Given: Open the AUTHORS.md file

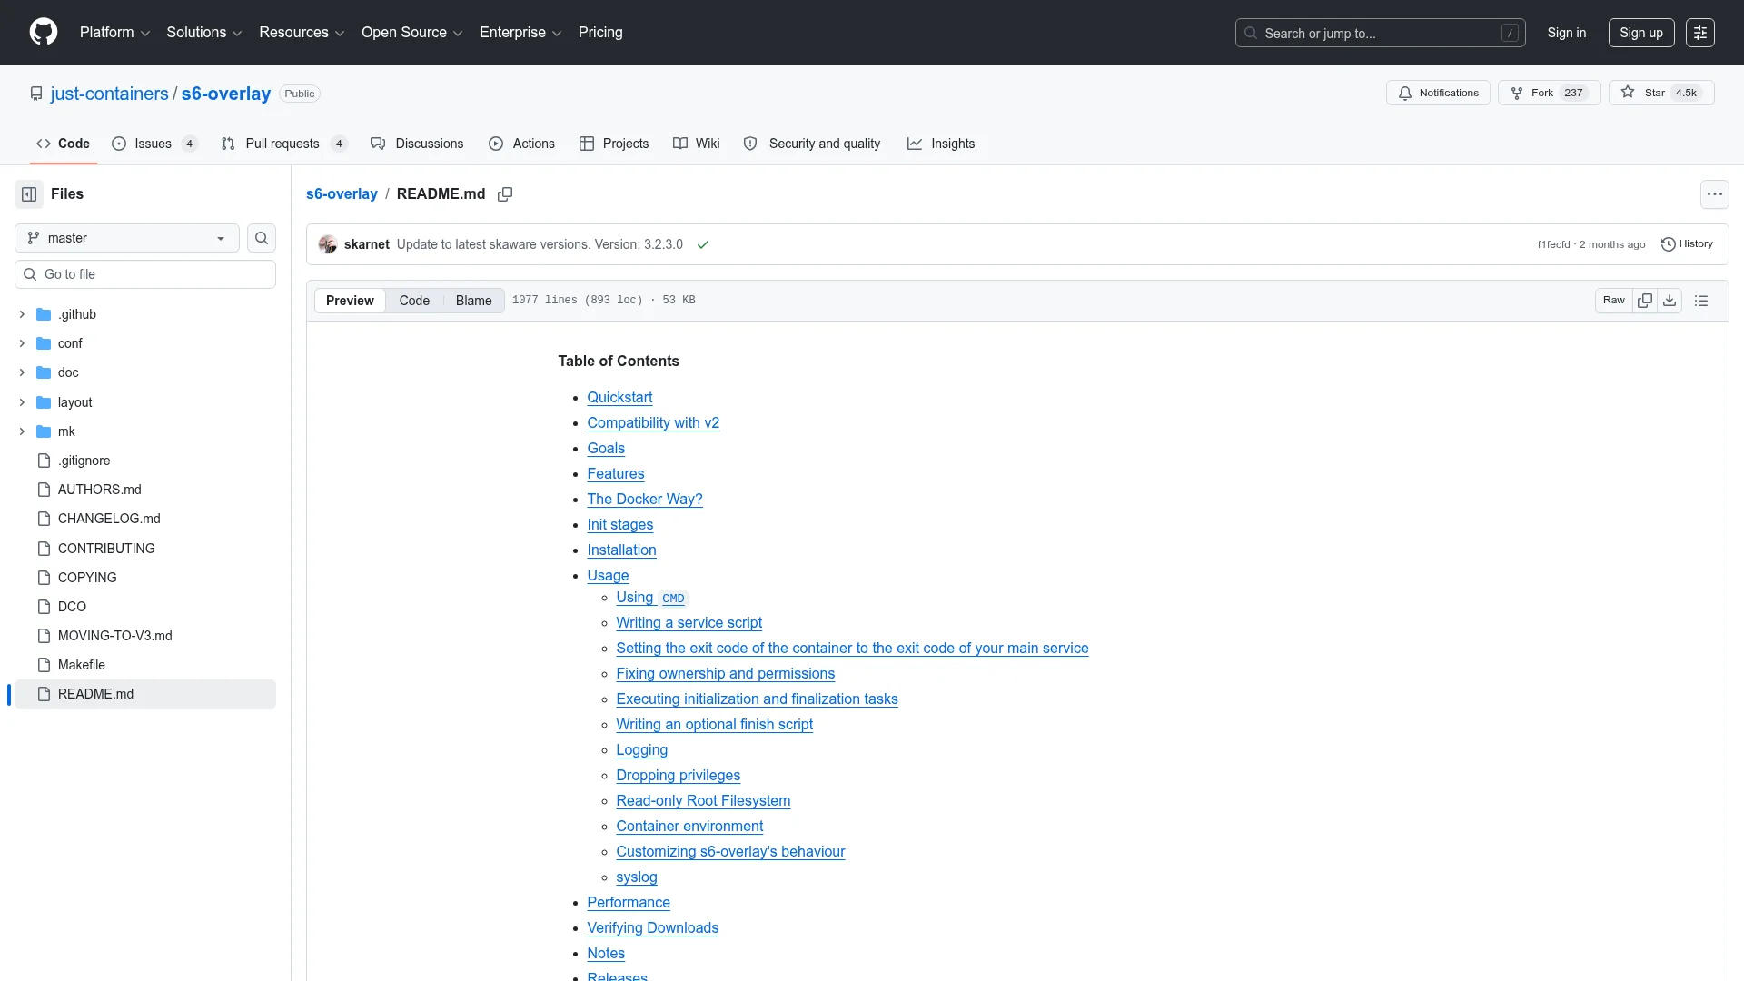Looking at the screenshot, I should point(100,490).
